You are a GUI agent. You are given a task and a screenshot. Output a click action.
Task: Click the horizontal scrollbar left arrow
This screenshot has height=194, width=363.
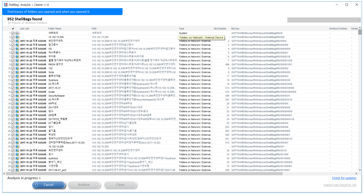(x=4, y=173)
